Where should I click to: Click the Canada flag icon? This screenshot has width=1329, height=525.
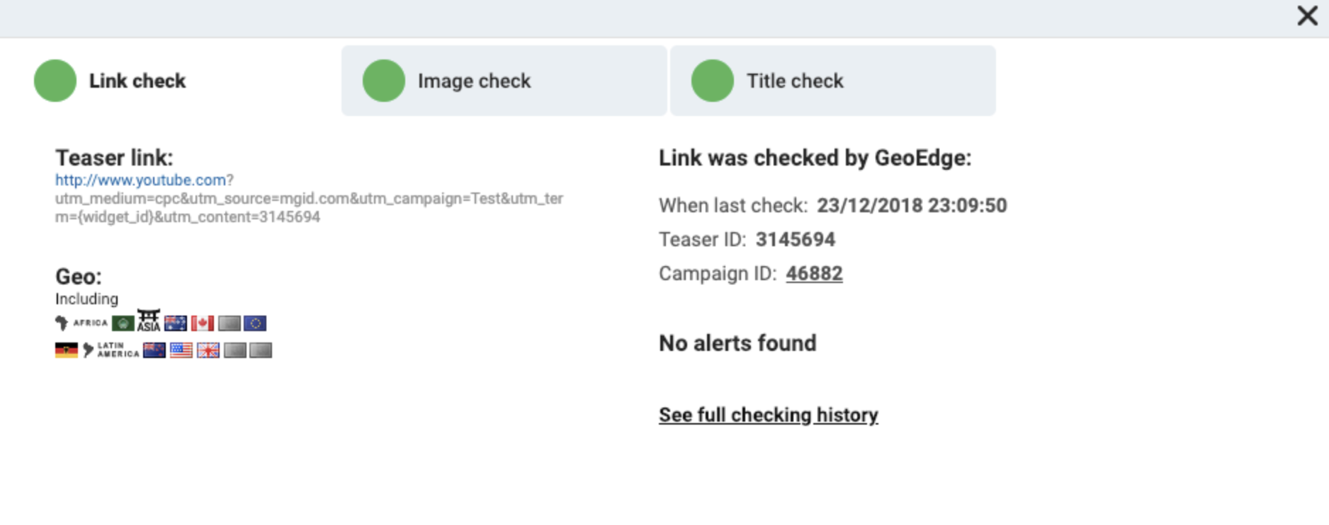click(x=203, y=323)
